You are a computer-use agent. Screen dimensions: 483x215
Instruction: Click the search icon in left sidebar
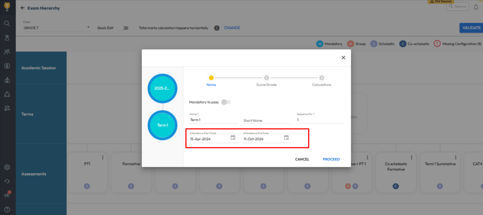(7, 24)
